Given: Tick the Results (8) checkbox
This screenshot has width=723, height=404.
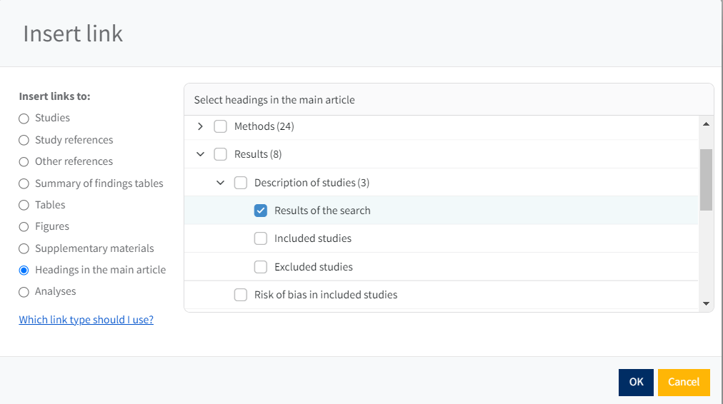Looking at the screenshot, I should click(221, 154).
